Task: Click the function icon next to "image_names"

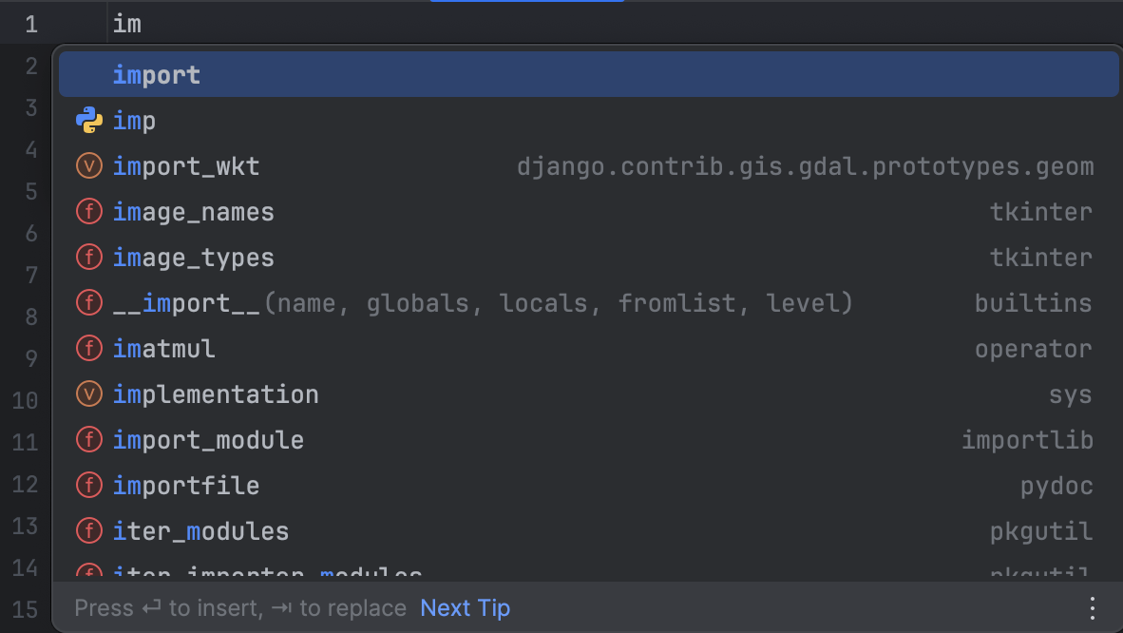Action: [x=88, y=211]
